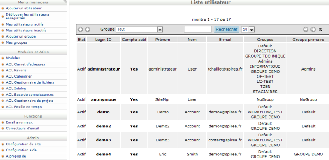Screen dimensions: 329x160
Task: Open ACL Infolog
Action: pos(16,89)
